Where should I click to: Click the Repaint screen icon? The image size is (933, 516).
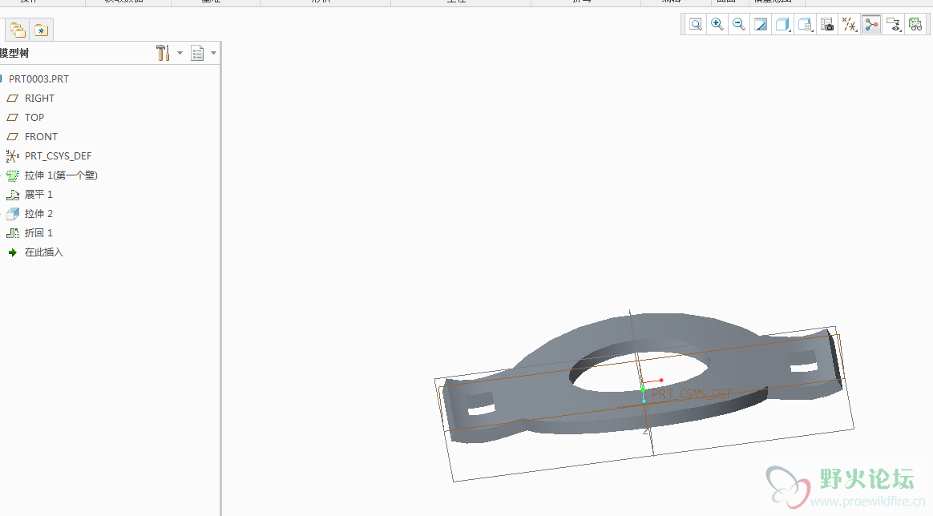pos(761,24)
